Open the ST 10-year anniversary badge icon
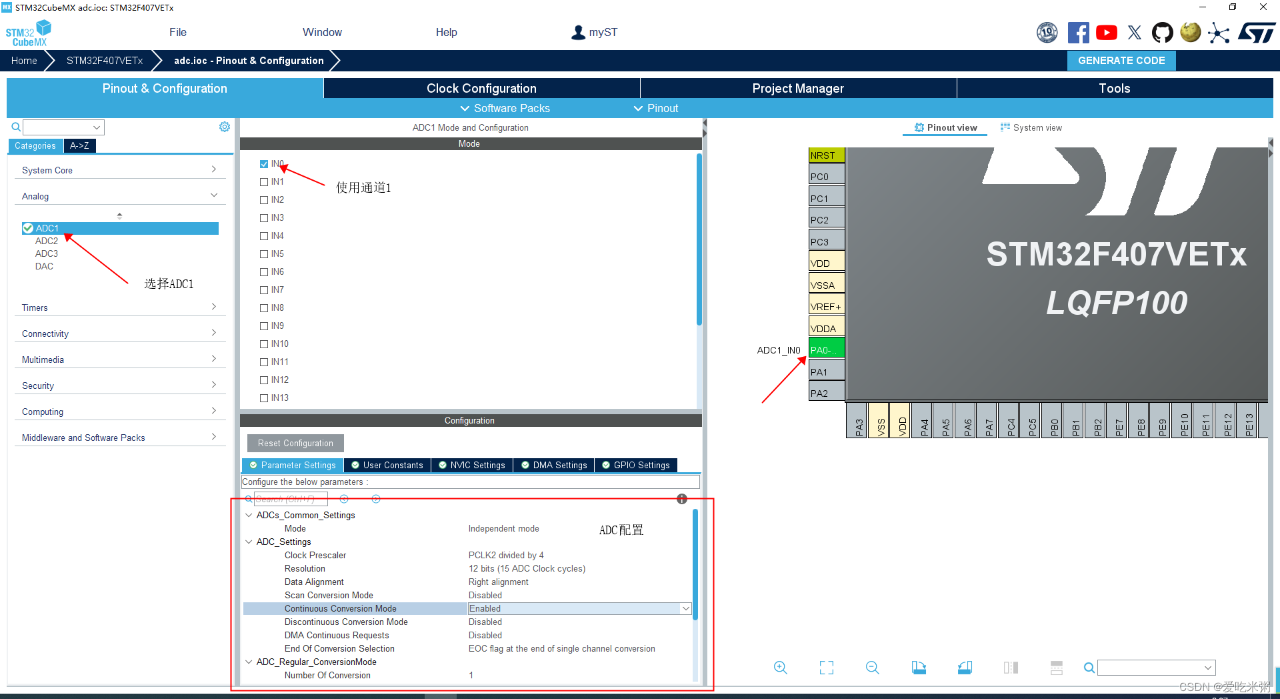Image resolution: width=1280 pixels, height=699 pixels. (1047, 32)
